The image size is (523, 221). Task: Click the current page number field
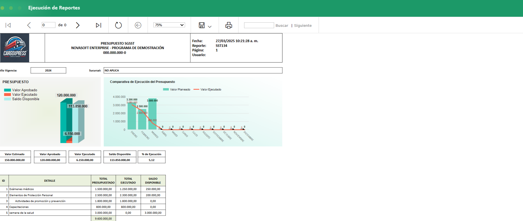[48, 25]
